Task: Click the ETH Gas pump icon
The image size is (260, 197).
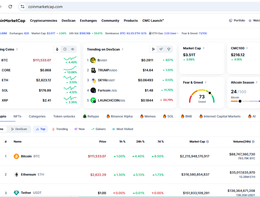Action: coord(150,33)
